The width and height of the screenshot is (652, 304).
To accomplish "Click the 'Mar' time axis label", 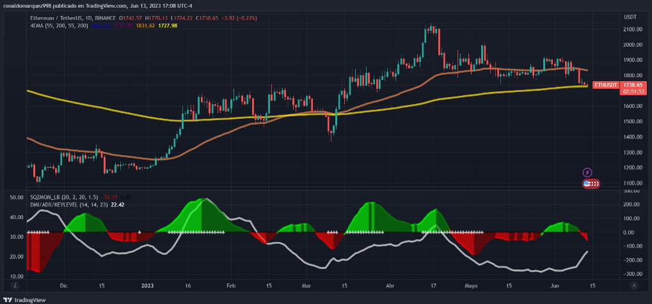I will 307,285.
